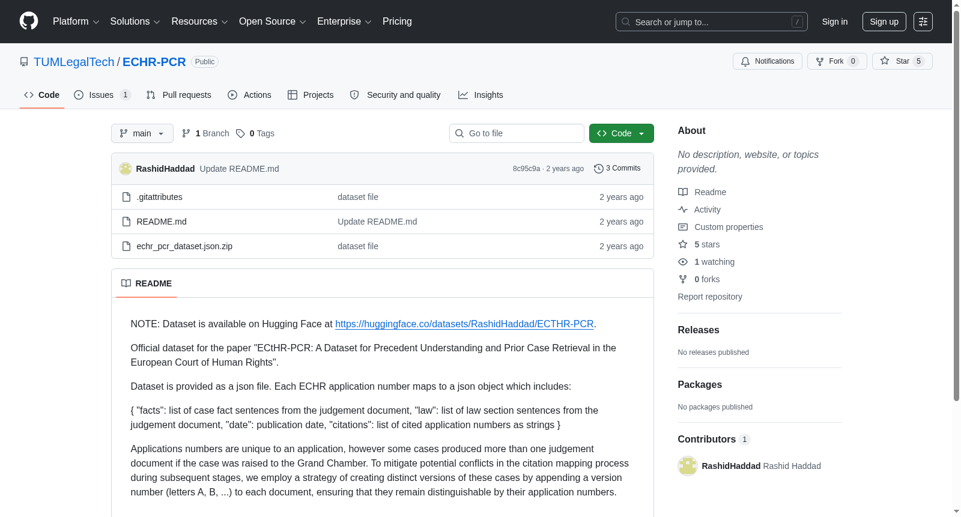
Task: Open the echr_pcr_dataset.json.zip file
Action: tap(184, 246)
